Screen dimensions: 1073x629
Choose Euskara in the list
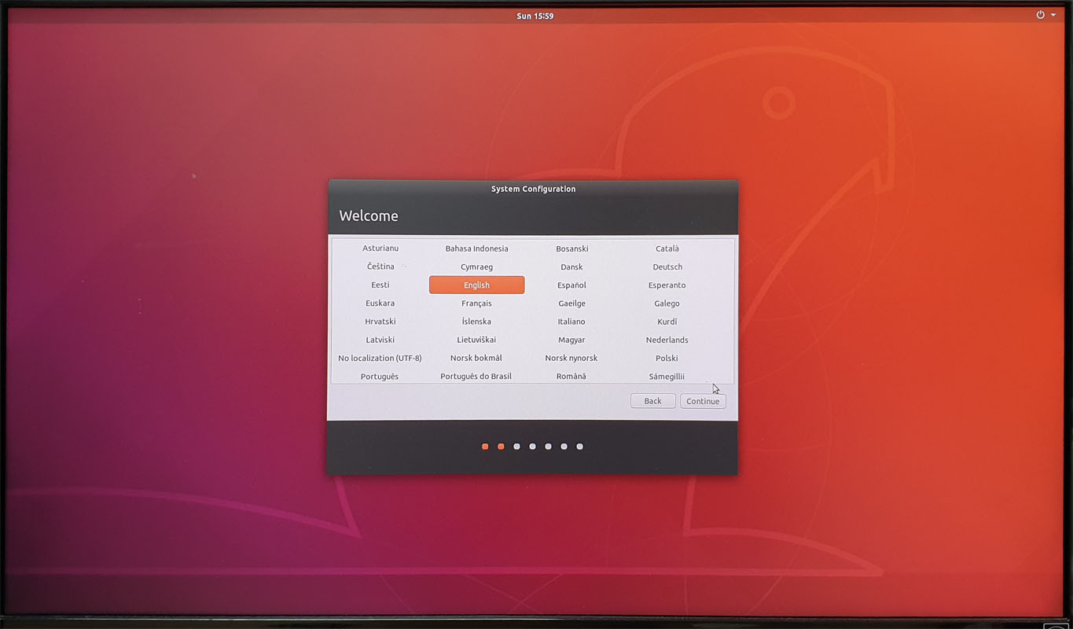[x=380, y=303]
